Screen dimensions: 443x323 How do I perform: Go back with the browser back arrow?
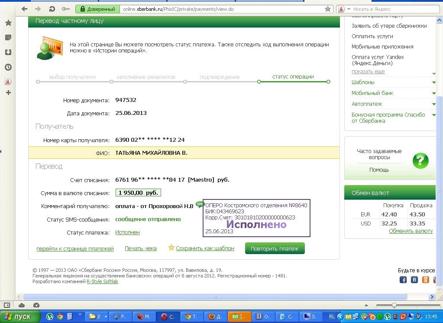coord(25,9)
